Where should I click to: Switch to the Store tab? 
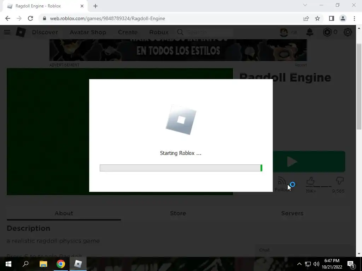pyautogui.click(x=178, y=213)
